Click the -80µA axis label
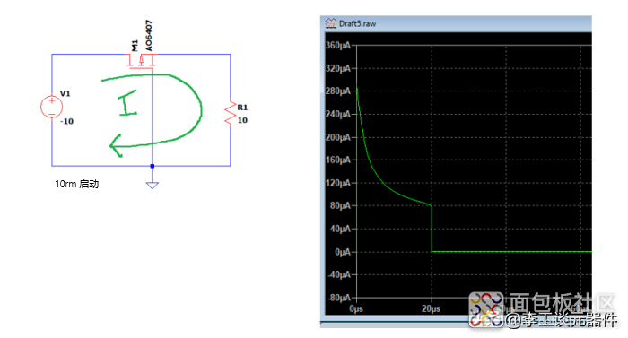628x338 pixels. tap(339, 298)
